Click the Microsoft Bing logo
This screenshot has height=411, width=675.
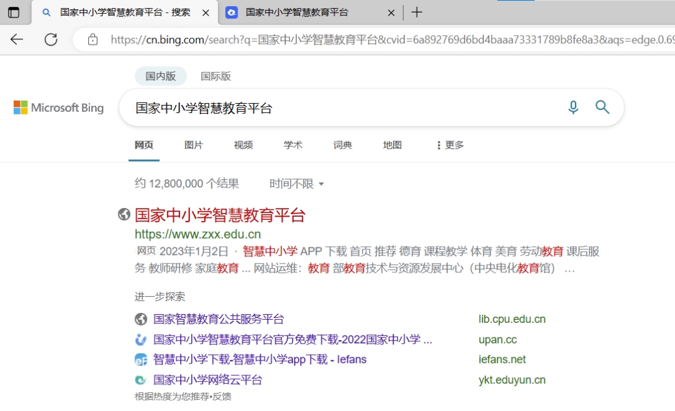pos(59,107)
